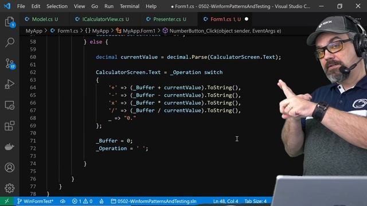Open the Run menu
Image resolution: width=367 pixels, height=206 pixels.
pyautogui.click(x=109, y=6)
